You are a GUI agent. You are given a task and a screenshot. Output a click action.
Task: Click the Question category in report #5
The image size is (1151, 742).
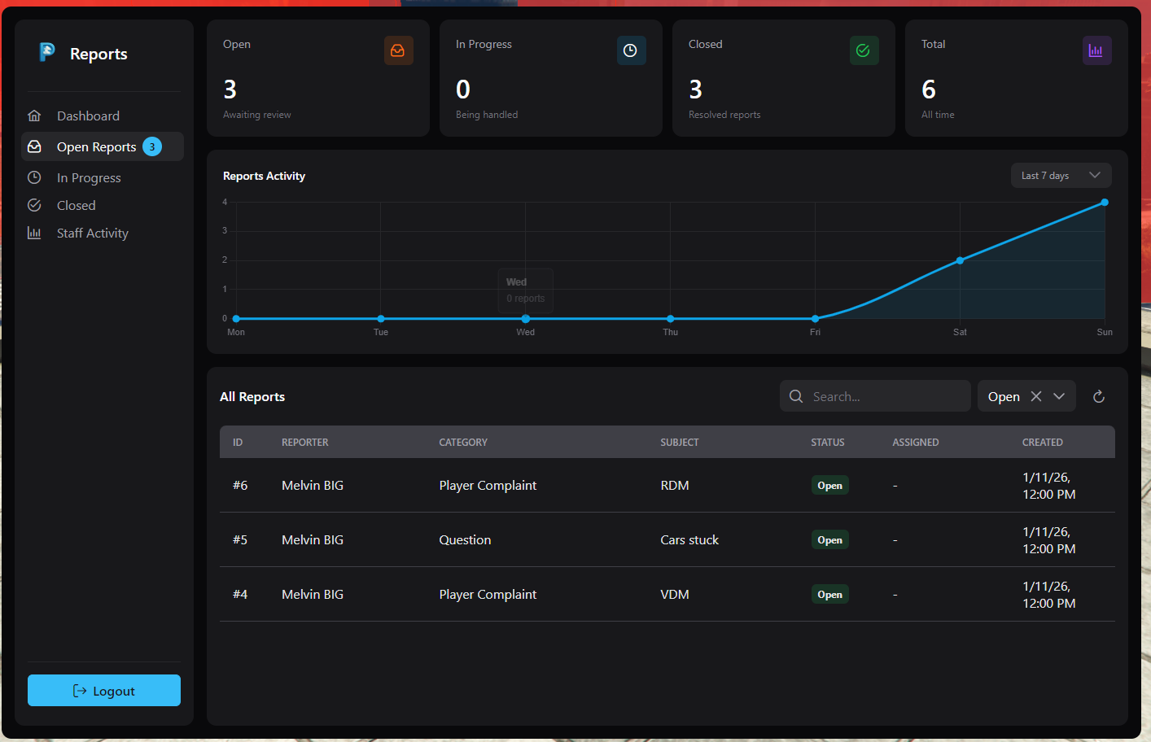pyautogui.click(x=465, y=539)
